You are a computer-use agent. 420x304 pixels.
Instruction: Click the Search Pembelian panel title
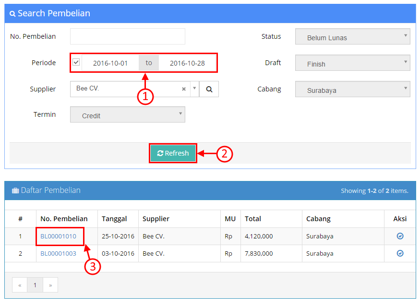click(54, 13)
